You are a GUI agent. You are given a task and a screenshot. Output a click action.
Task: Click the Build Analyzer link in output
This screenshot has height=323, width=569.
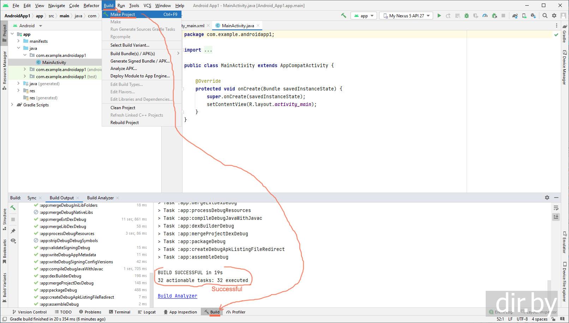tap(177, 296)
